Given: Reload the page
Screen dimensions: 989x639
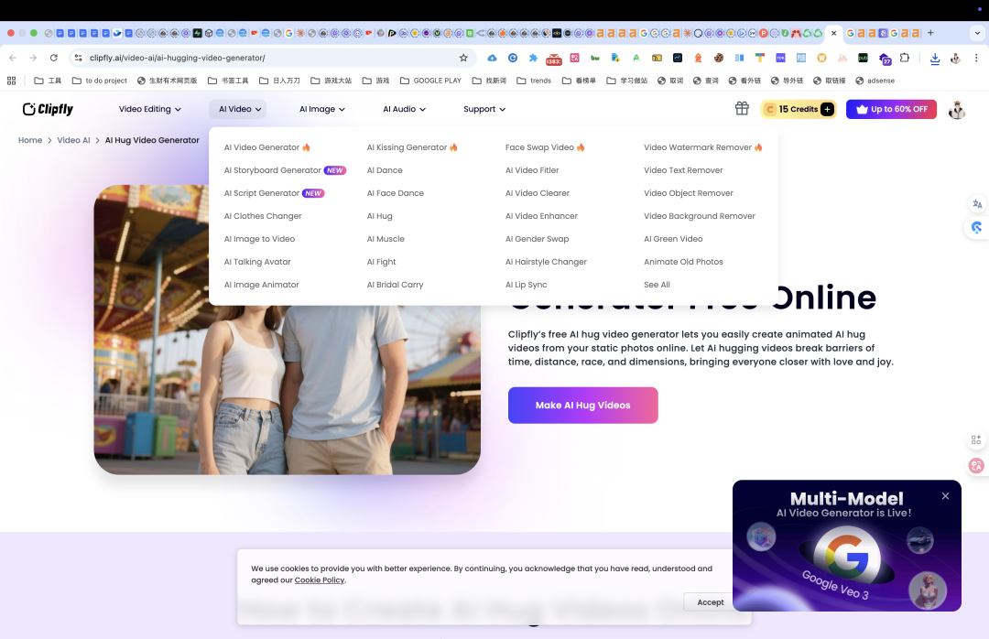Looking at the screenshot, I should 54,58.
